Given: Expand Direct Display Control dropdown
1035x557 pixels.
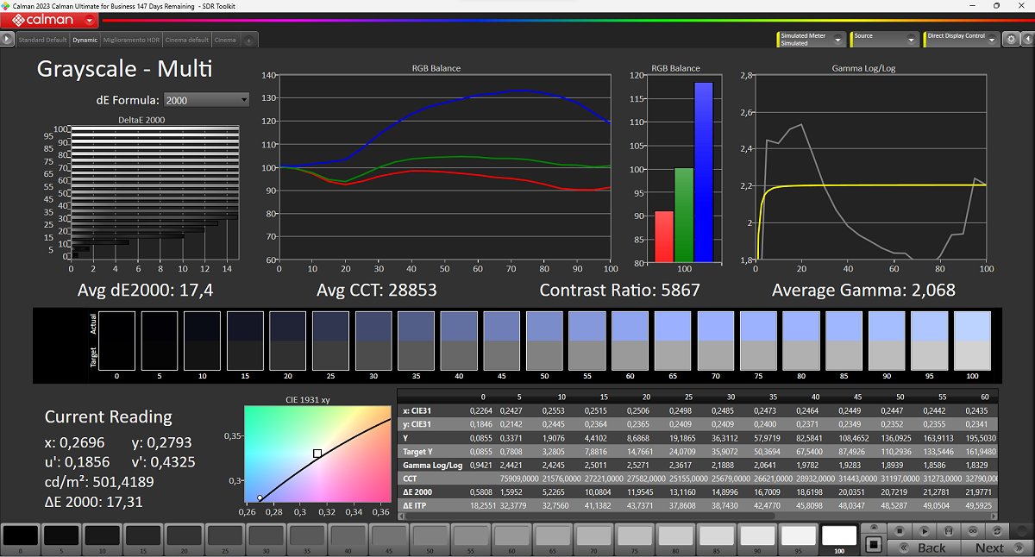Looking at the screenshot, I should point(990,39).
